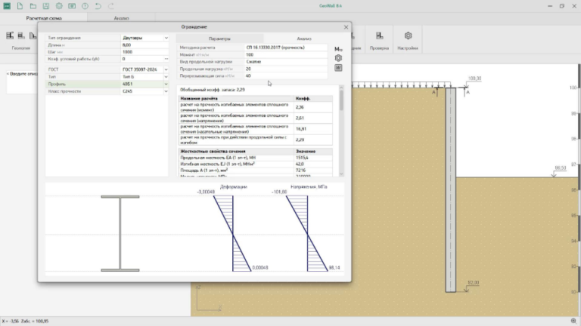Screen dimensions: 581x326
Task: Click the third geology tool icon
Action: coord(33,35)
